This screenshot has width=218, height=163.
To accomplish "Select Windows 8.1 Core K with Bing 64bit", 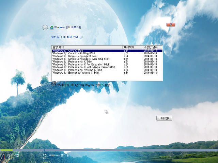I will (x=107, y=53).
